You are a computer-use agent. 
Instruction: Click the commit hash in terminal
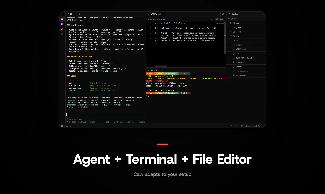coord(175,79)
